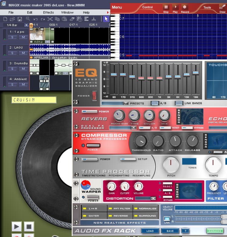This screenshot has width=227, height=237.
Task: Click the top screw icon on EQ module
Action: pyautogui.click(x=76, y=64)
